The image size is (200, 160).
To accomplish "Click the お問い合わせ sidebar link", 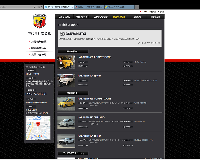I will tap(39, 55).
